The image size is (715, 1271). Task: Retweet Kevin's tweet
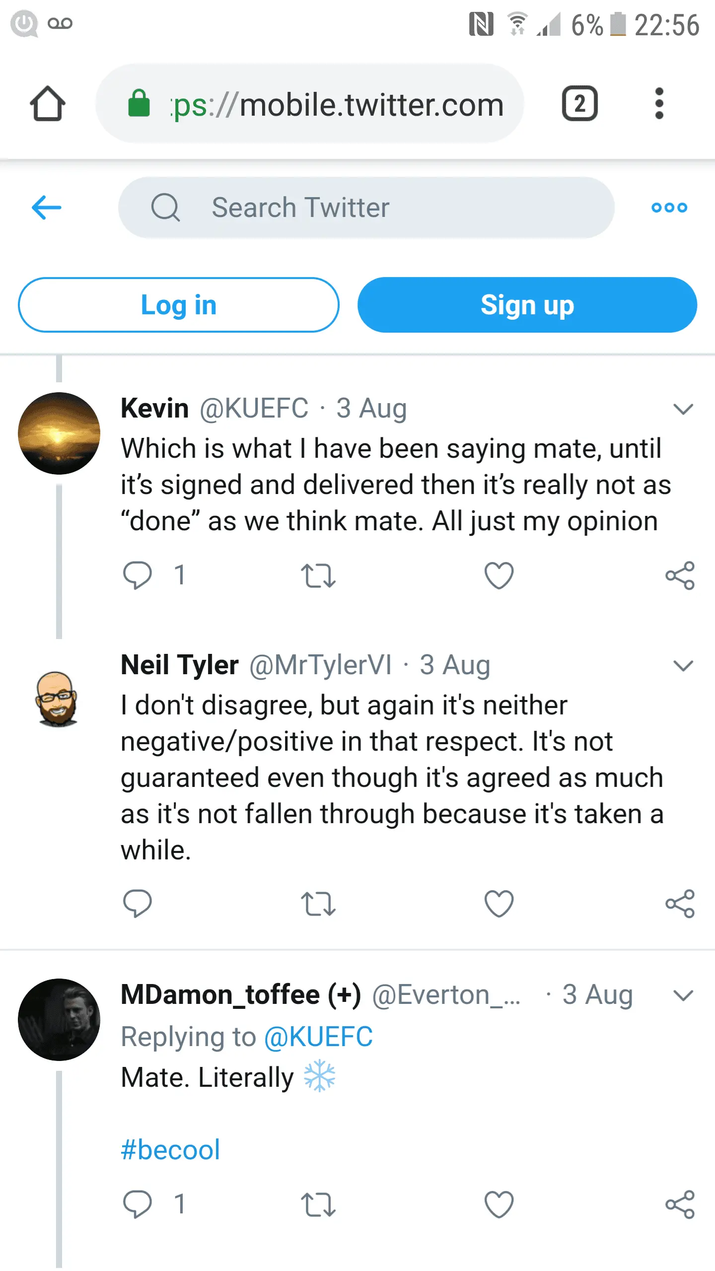click(318, 575)
